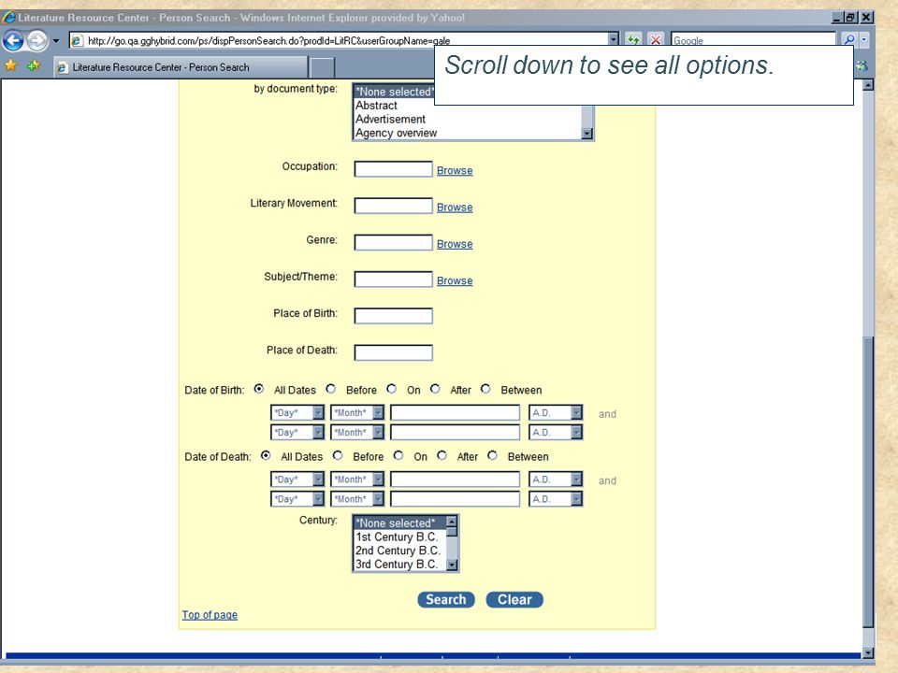Click the Literary Movement text field
The image size is (898, 673).
[394, 206]
